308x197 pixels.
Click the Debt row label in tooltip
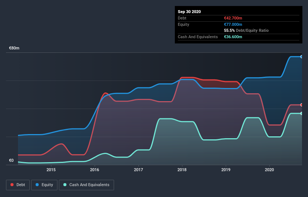182,18
